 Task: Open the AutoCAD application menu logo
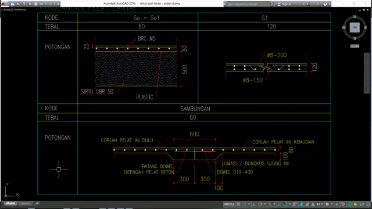pyautogui.click(x=3, y=4)
